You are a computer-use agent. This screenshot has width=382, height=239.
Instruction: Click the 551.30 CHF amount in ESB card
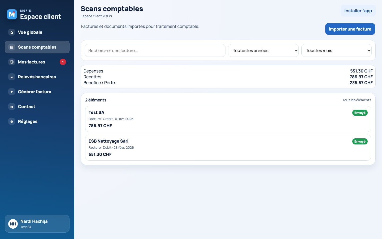coord(100,154)
